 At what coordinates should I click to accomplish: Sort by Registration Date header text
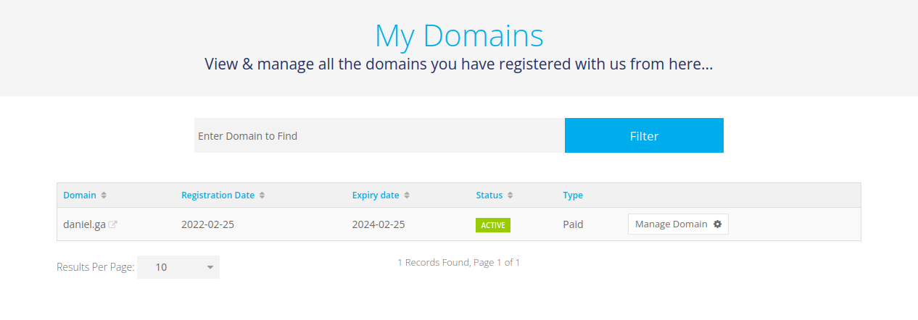218,195
